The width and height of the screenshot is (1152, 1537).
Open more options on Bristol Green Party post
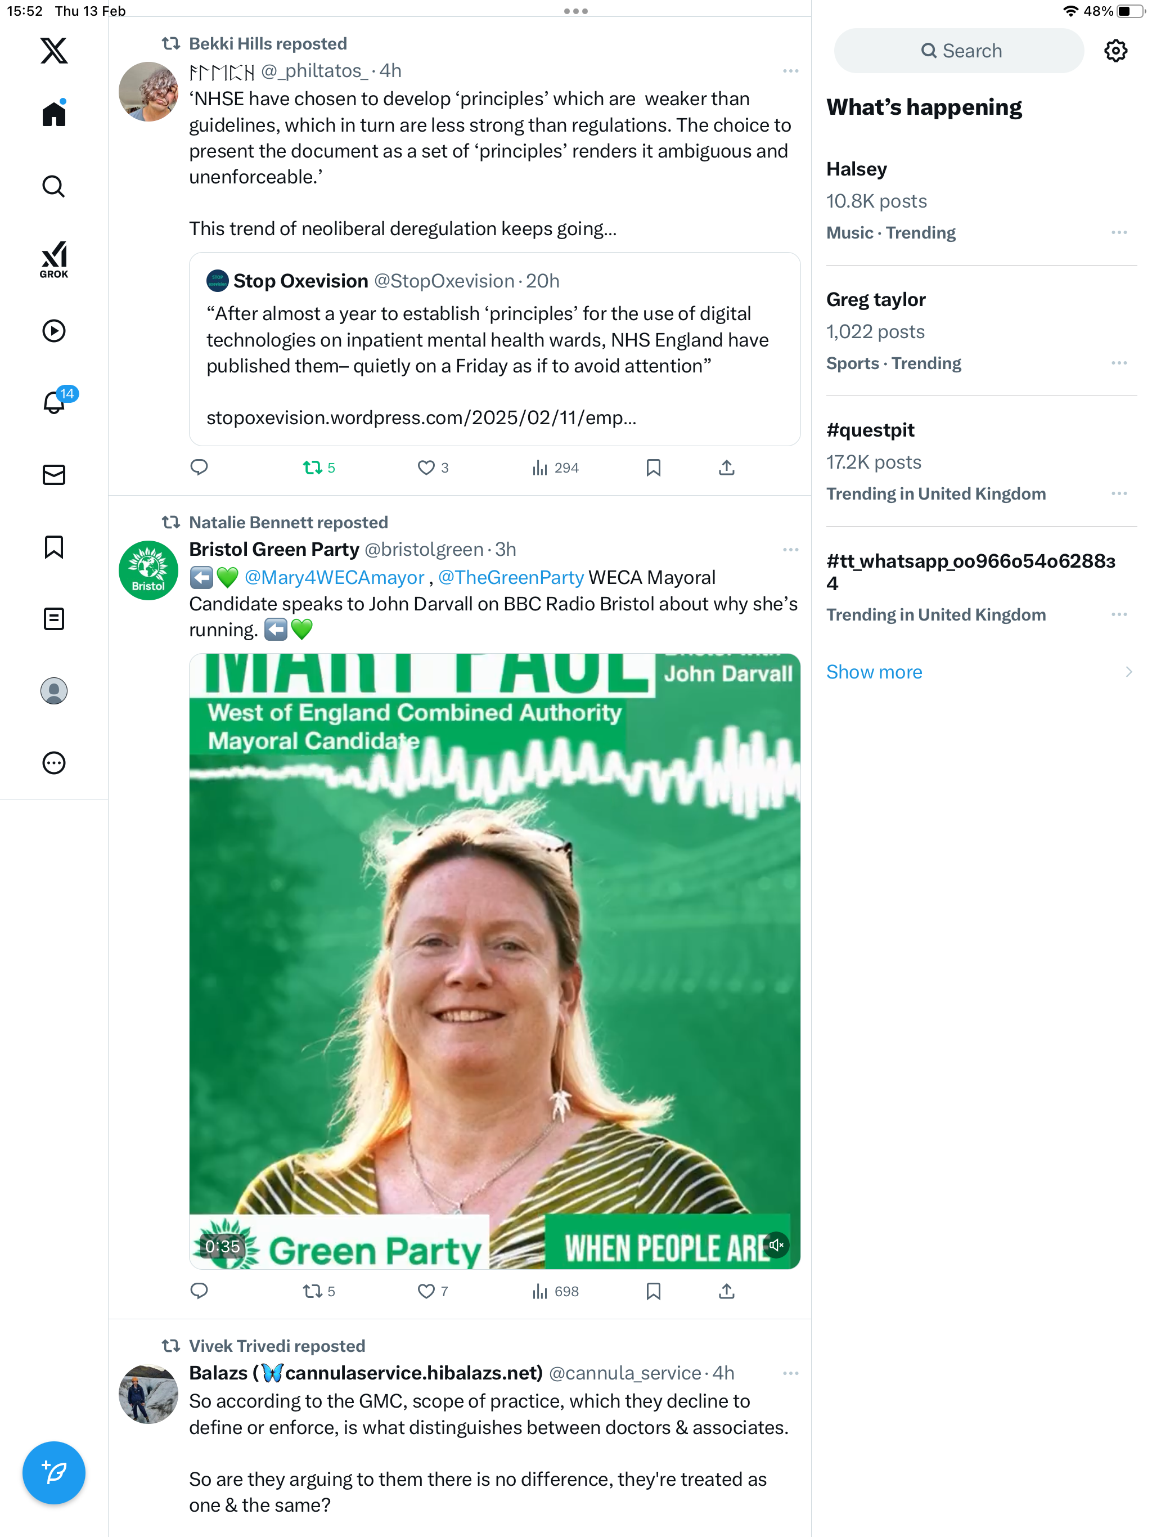click(x=790, y=550)
